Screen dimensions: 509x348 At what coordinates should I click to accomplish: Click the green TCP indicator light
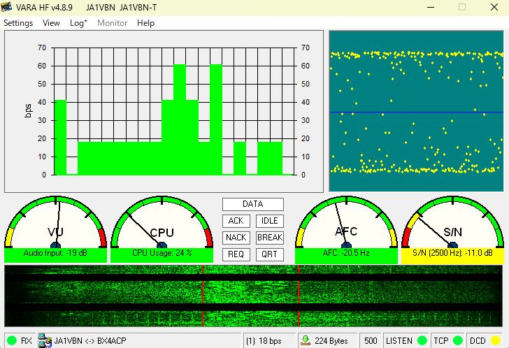(x=457, y=340)
